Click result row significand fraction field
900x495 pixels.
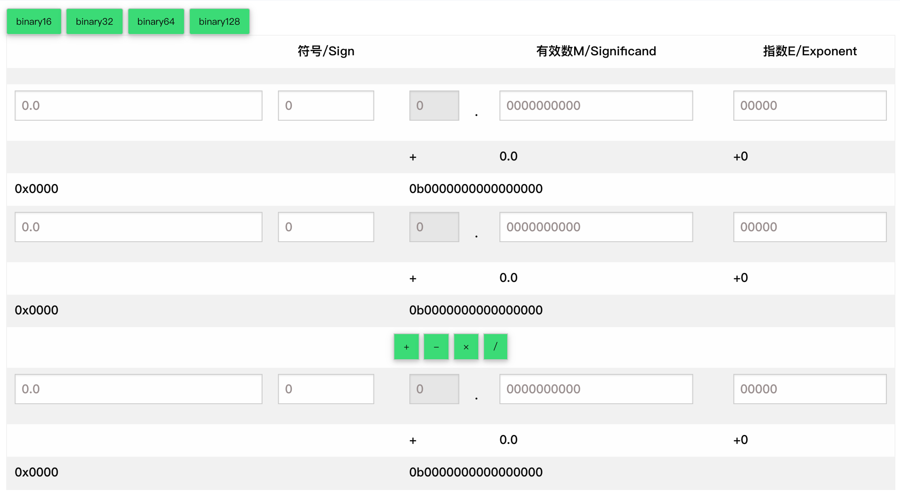click(596, 389)
